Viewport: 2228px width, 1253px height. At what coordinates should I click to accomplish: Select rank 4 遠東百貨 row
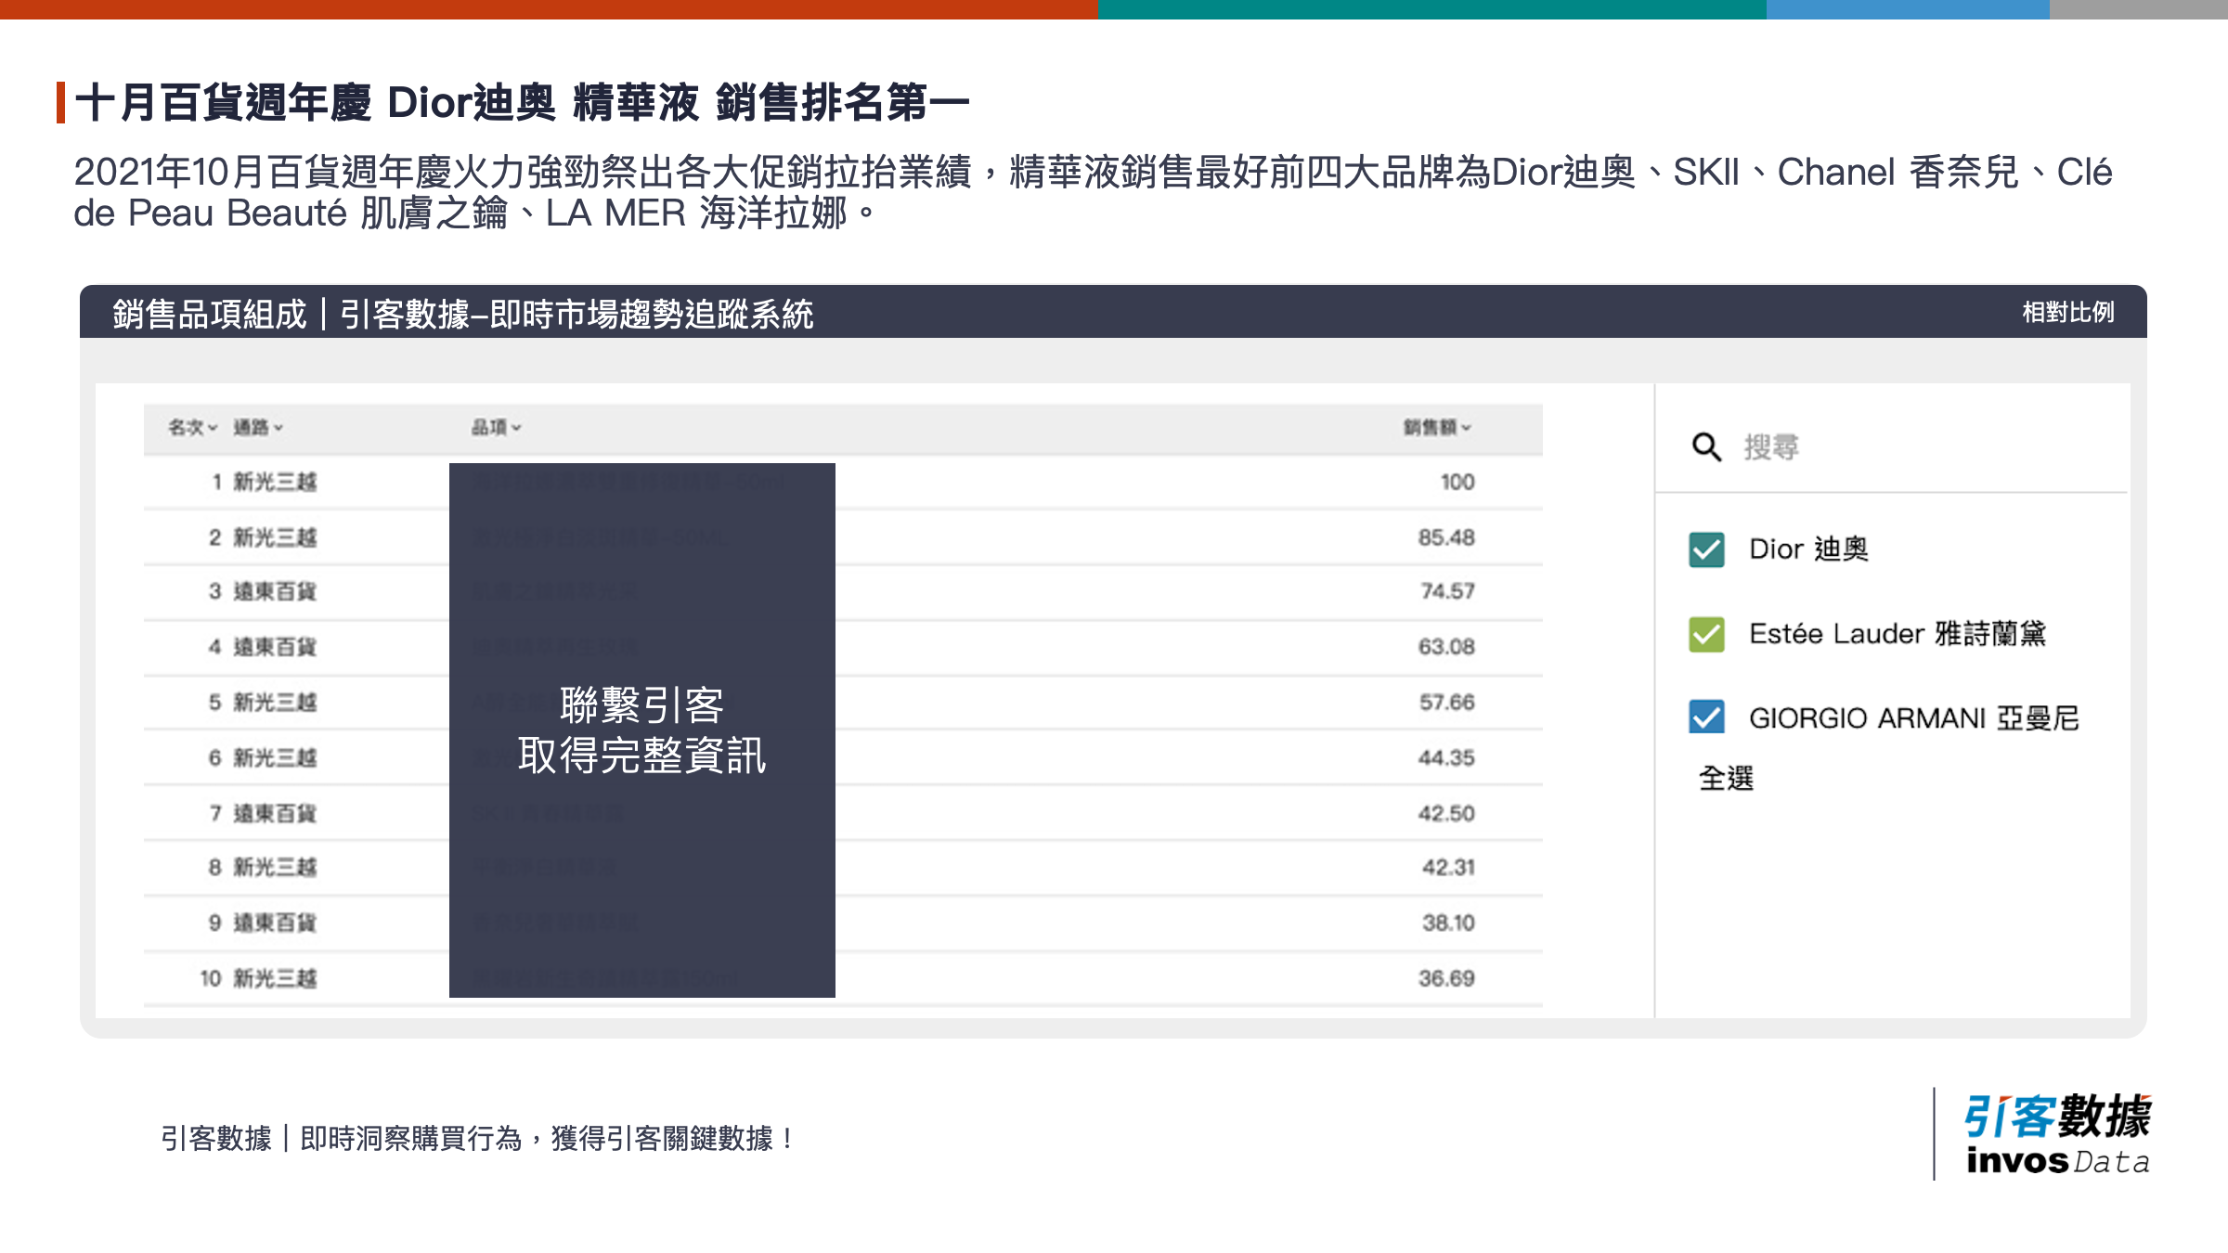(843, 647)
